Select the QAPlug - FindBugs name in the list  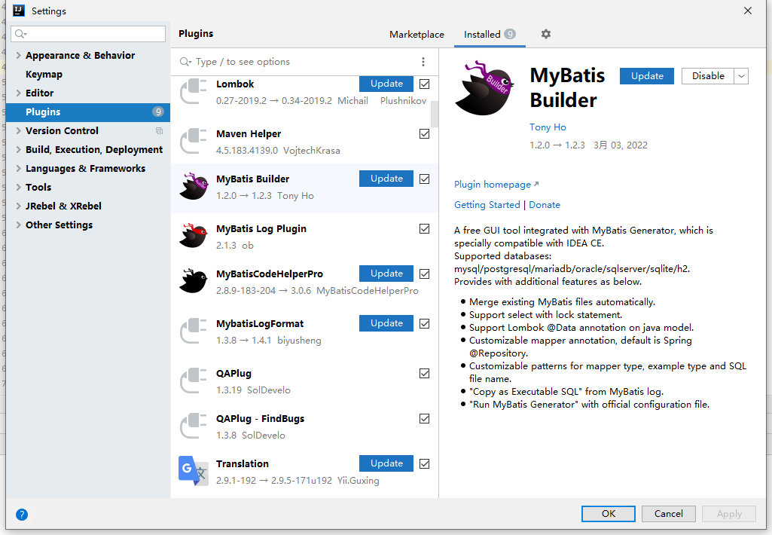(x=260, y=418)
